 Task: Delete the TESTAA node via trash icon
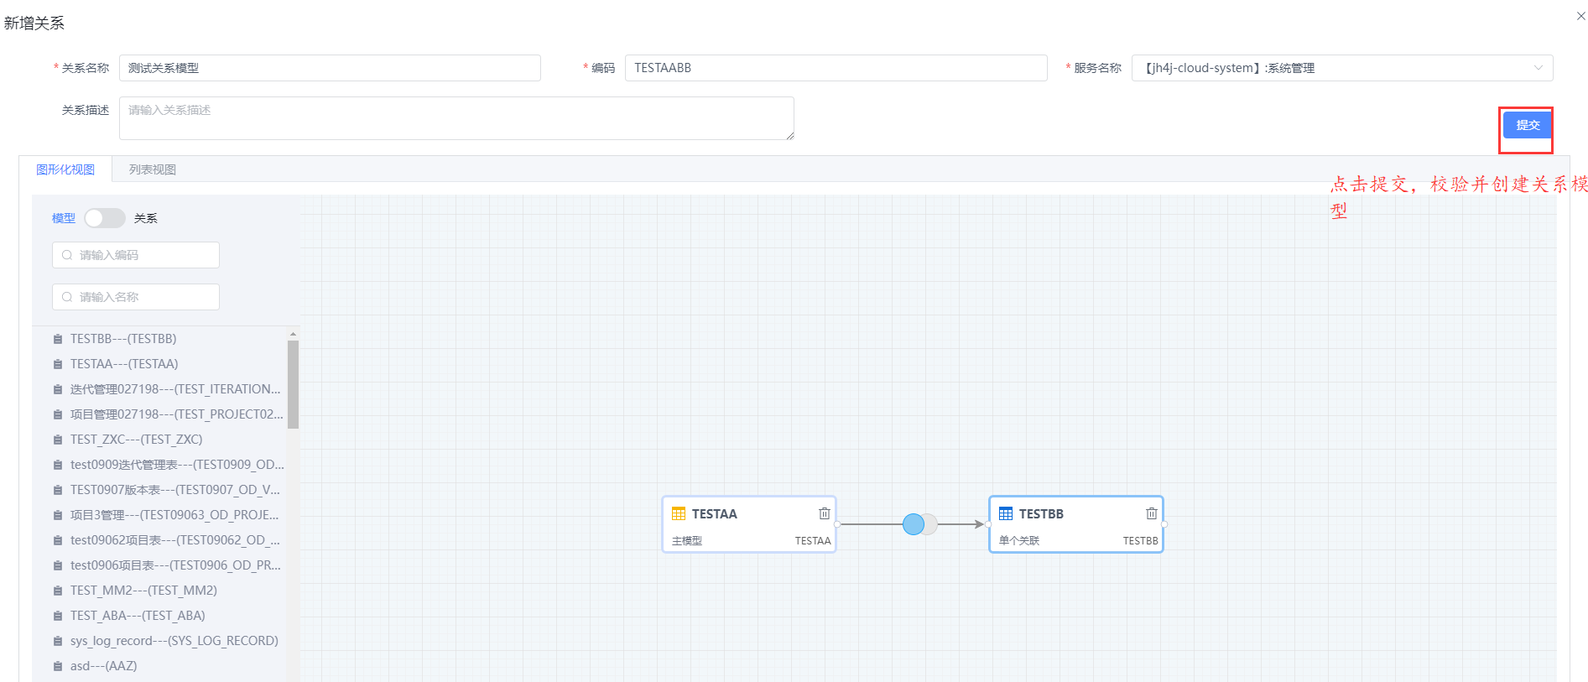pos(825,513)
